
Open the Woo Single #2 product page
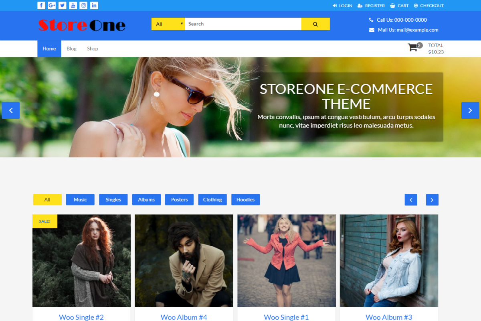(81, 317)
